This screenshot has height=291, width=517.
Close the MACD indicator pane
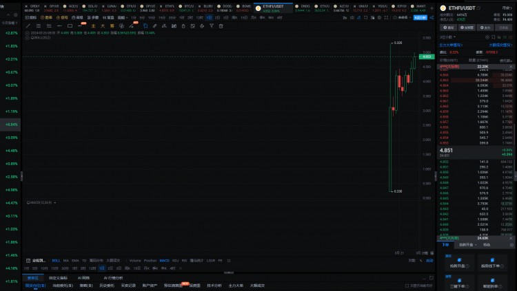point(54,202)
